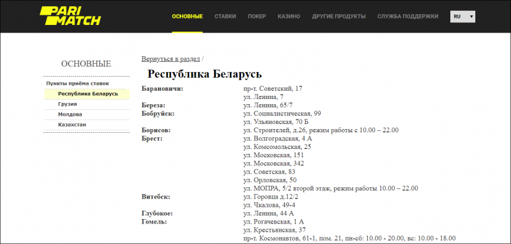Click address ул. Советская, 83
The image size is (511, 244).
tap(269, 172)
